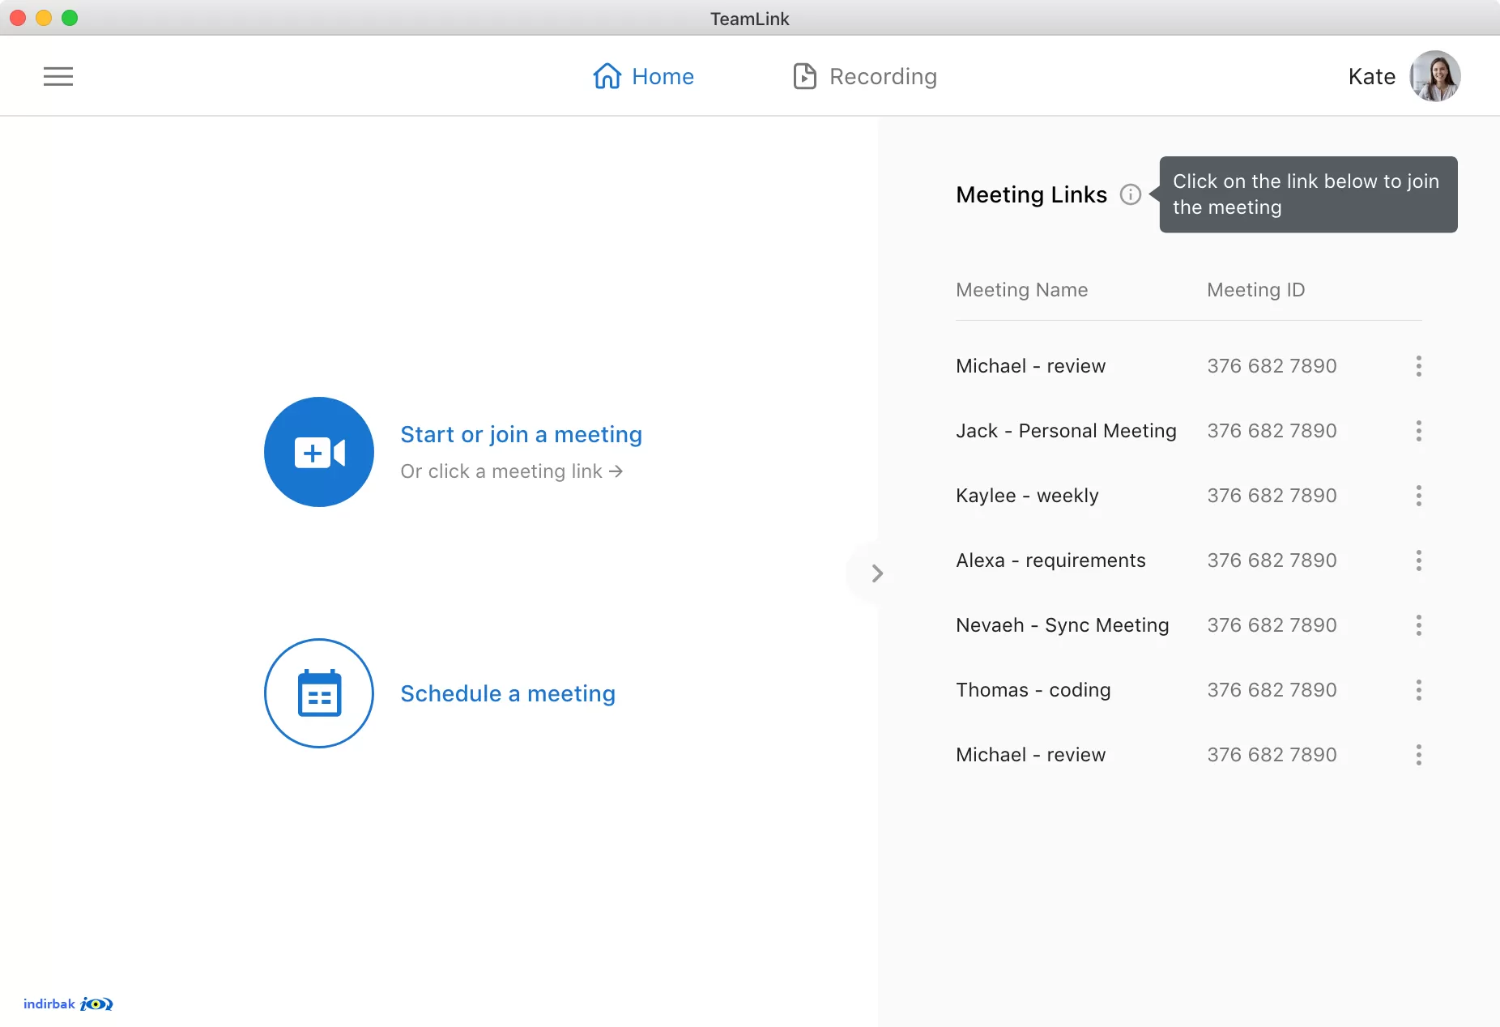Click the blue video camera start meeting icon
The image size is (1500, 1027).
pos(319,452)
